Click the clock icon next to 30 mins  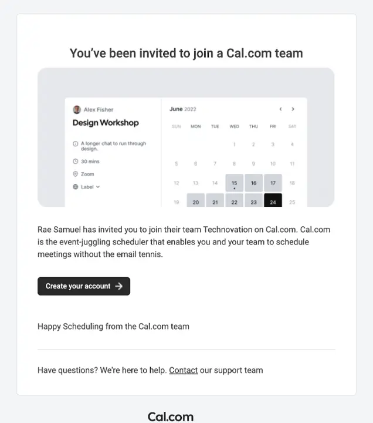pyautogui.click(x=76, y=162)
